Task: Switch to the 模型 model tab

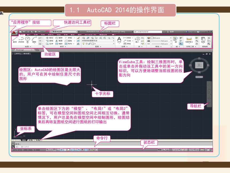Action: [x=24, y=140]
